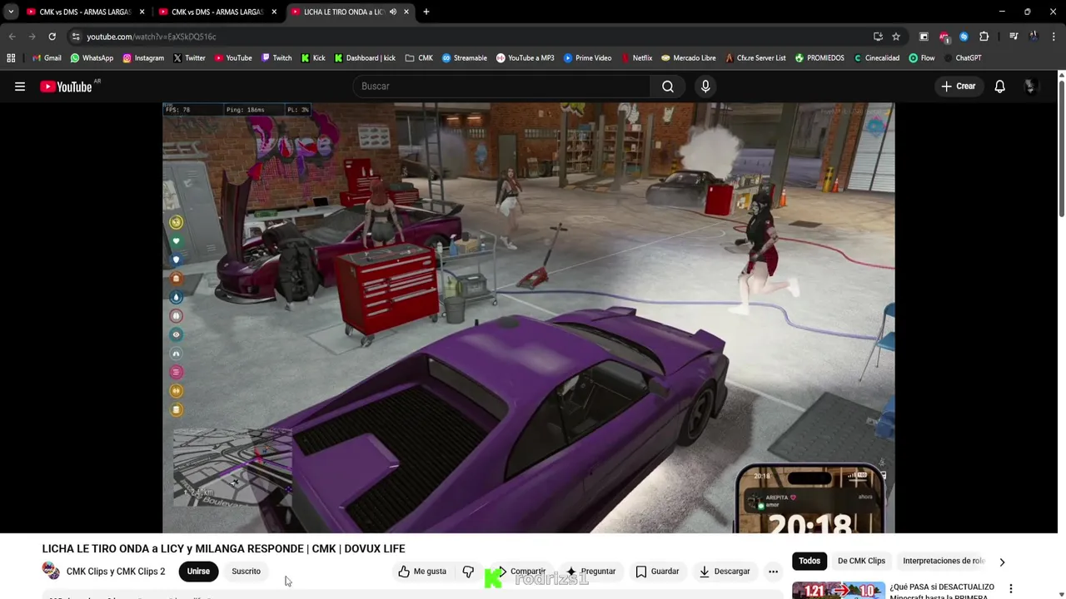Switch to the second CMK vs DMS tab

pyautogui.click(x=218, y=12)
